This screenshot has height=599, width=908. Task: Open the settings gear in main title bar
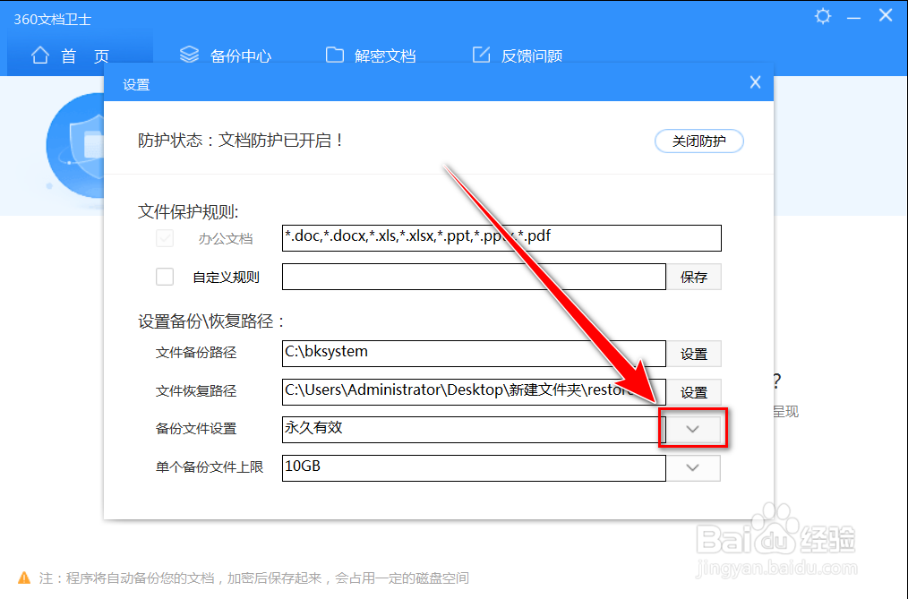(x=823, y=16)
